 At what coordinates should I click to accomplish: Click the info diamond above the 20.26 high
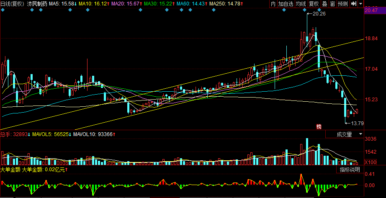click(x=304, y=10)
